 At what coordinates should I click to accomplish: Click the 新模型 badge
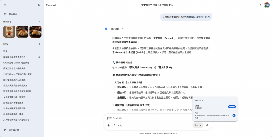coord(232,107)
